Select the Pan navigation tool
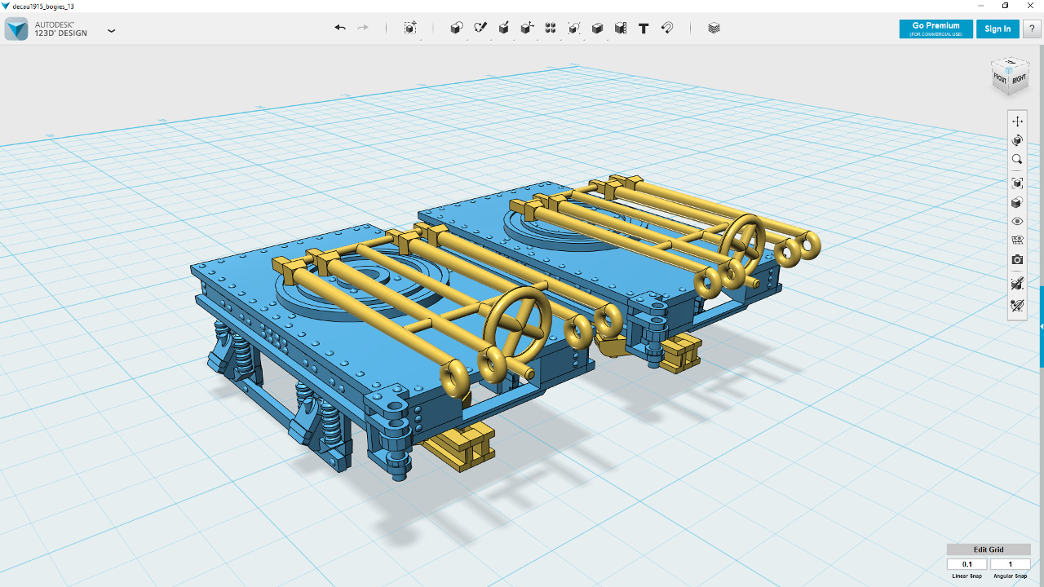Image resolution: width=1044 pixels, height=587 pixels. 1017,121
